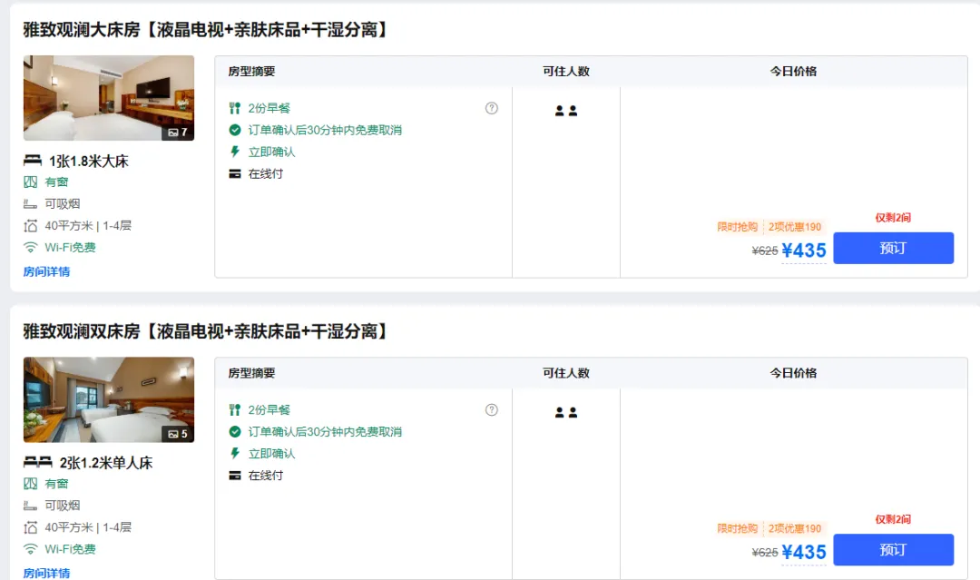Book the 雅致观澜大床房 with 预订 button
The height and width of the screenshot is (580, 980).
pos(893,248)
